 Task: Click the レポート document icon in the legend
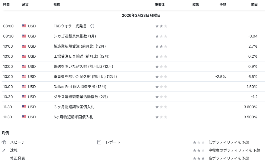click(x=99, y=142)
